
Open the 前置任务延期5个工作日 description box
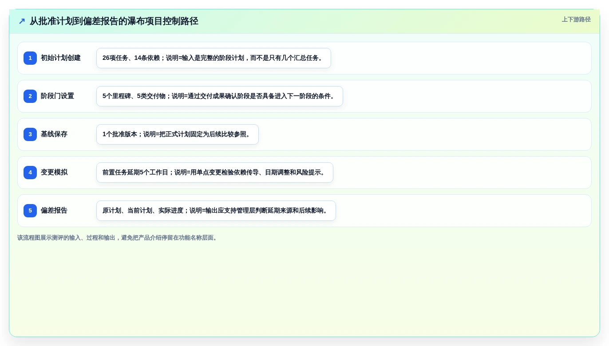pos(215,173)
